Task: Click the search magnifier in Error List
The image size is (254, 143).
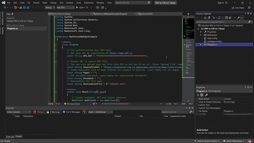Action: coord(191,112)
